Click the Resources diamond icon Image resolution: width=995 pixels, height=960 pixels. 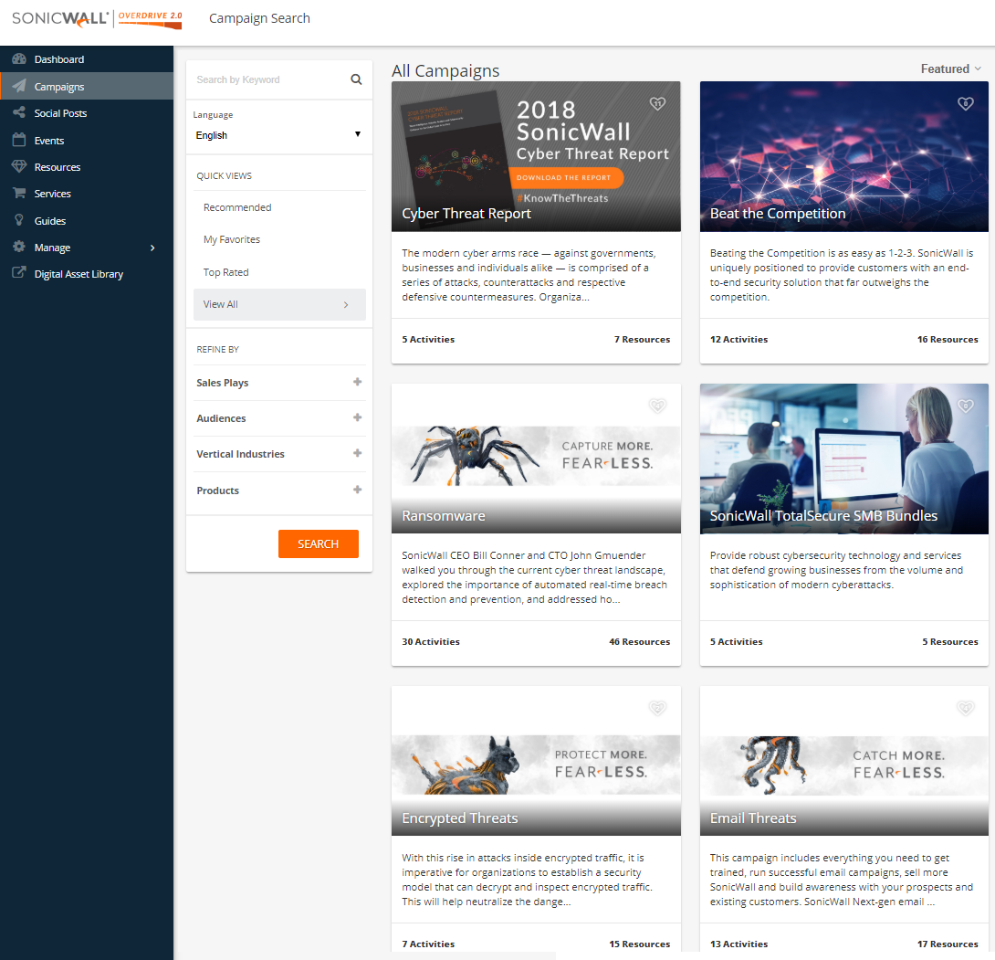[x=19, y=166]
